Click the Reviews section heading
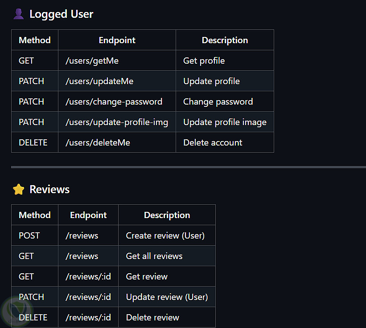 [x=49, y=190]
